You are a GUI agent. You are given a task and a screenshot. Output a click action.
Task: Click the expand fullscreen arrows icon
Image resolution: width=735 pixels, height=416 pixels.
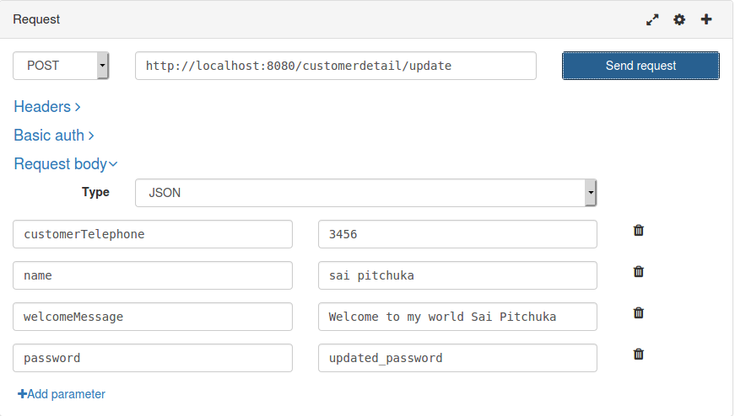click(x=652, y=19)
